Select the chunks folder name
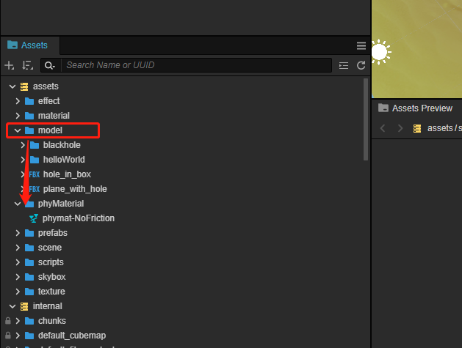This screenshot has width=462, height=348. pos(52,321)
